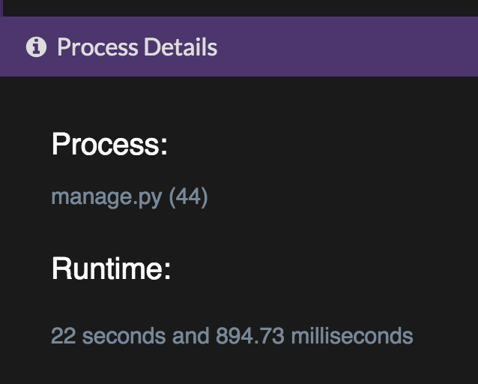Click the word "milliseconds" in the runtime

point(351,335)
